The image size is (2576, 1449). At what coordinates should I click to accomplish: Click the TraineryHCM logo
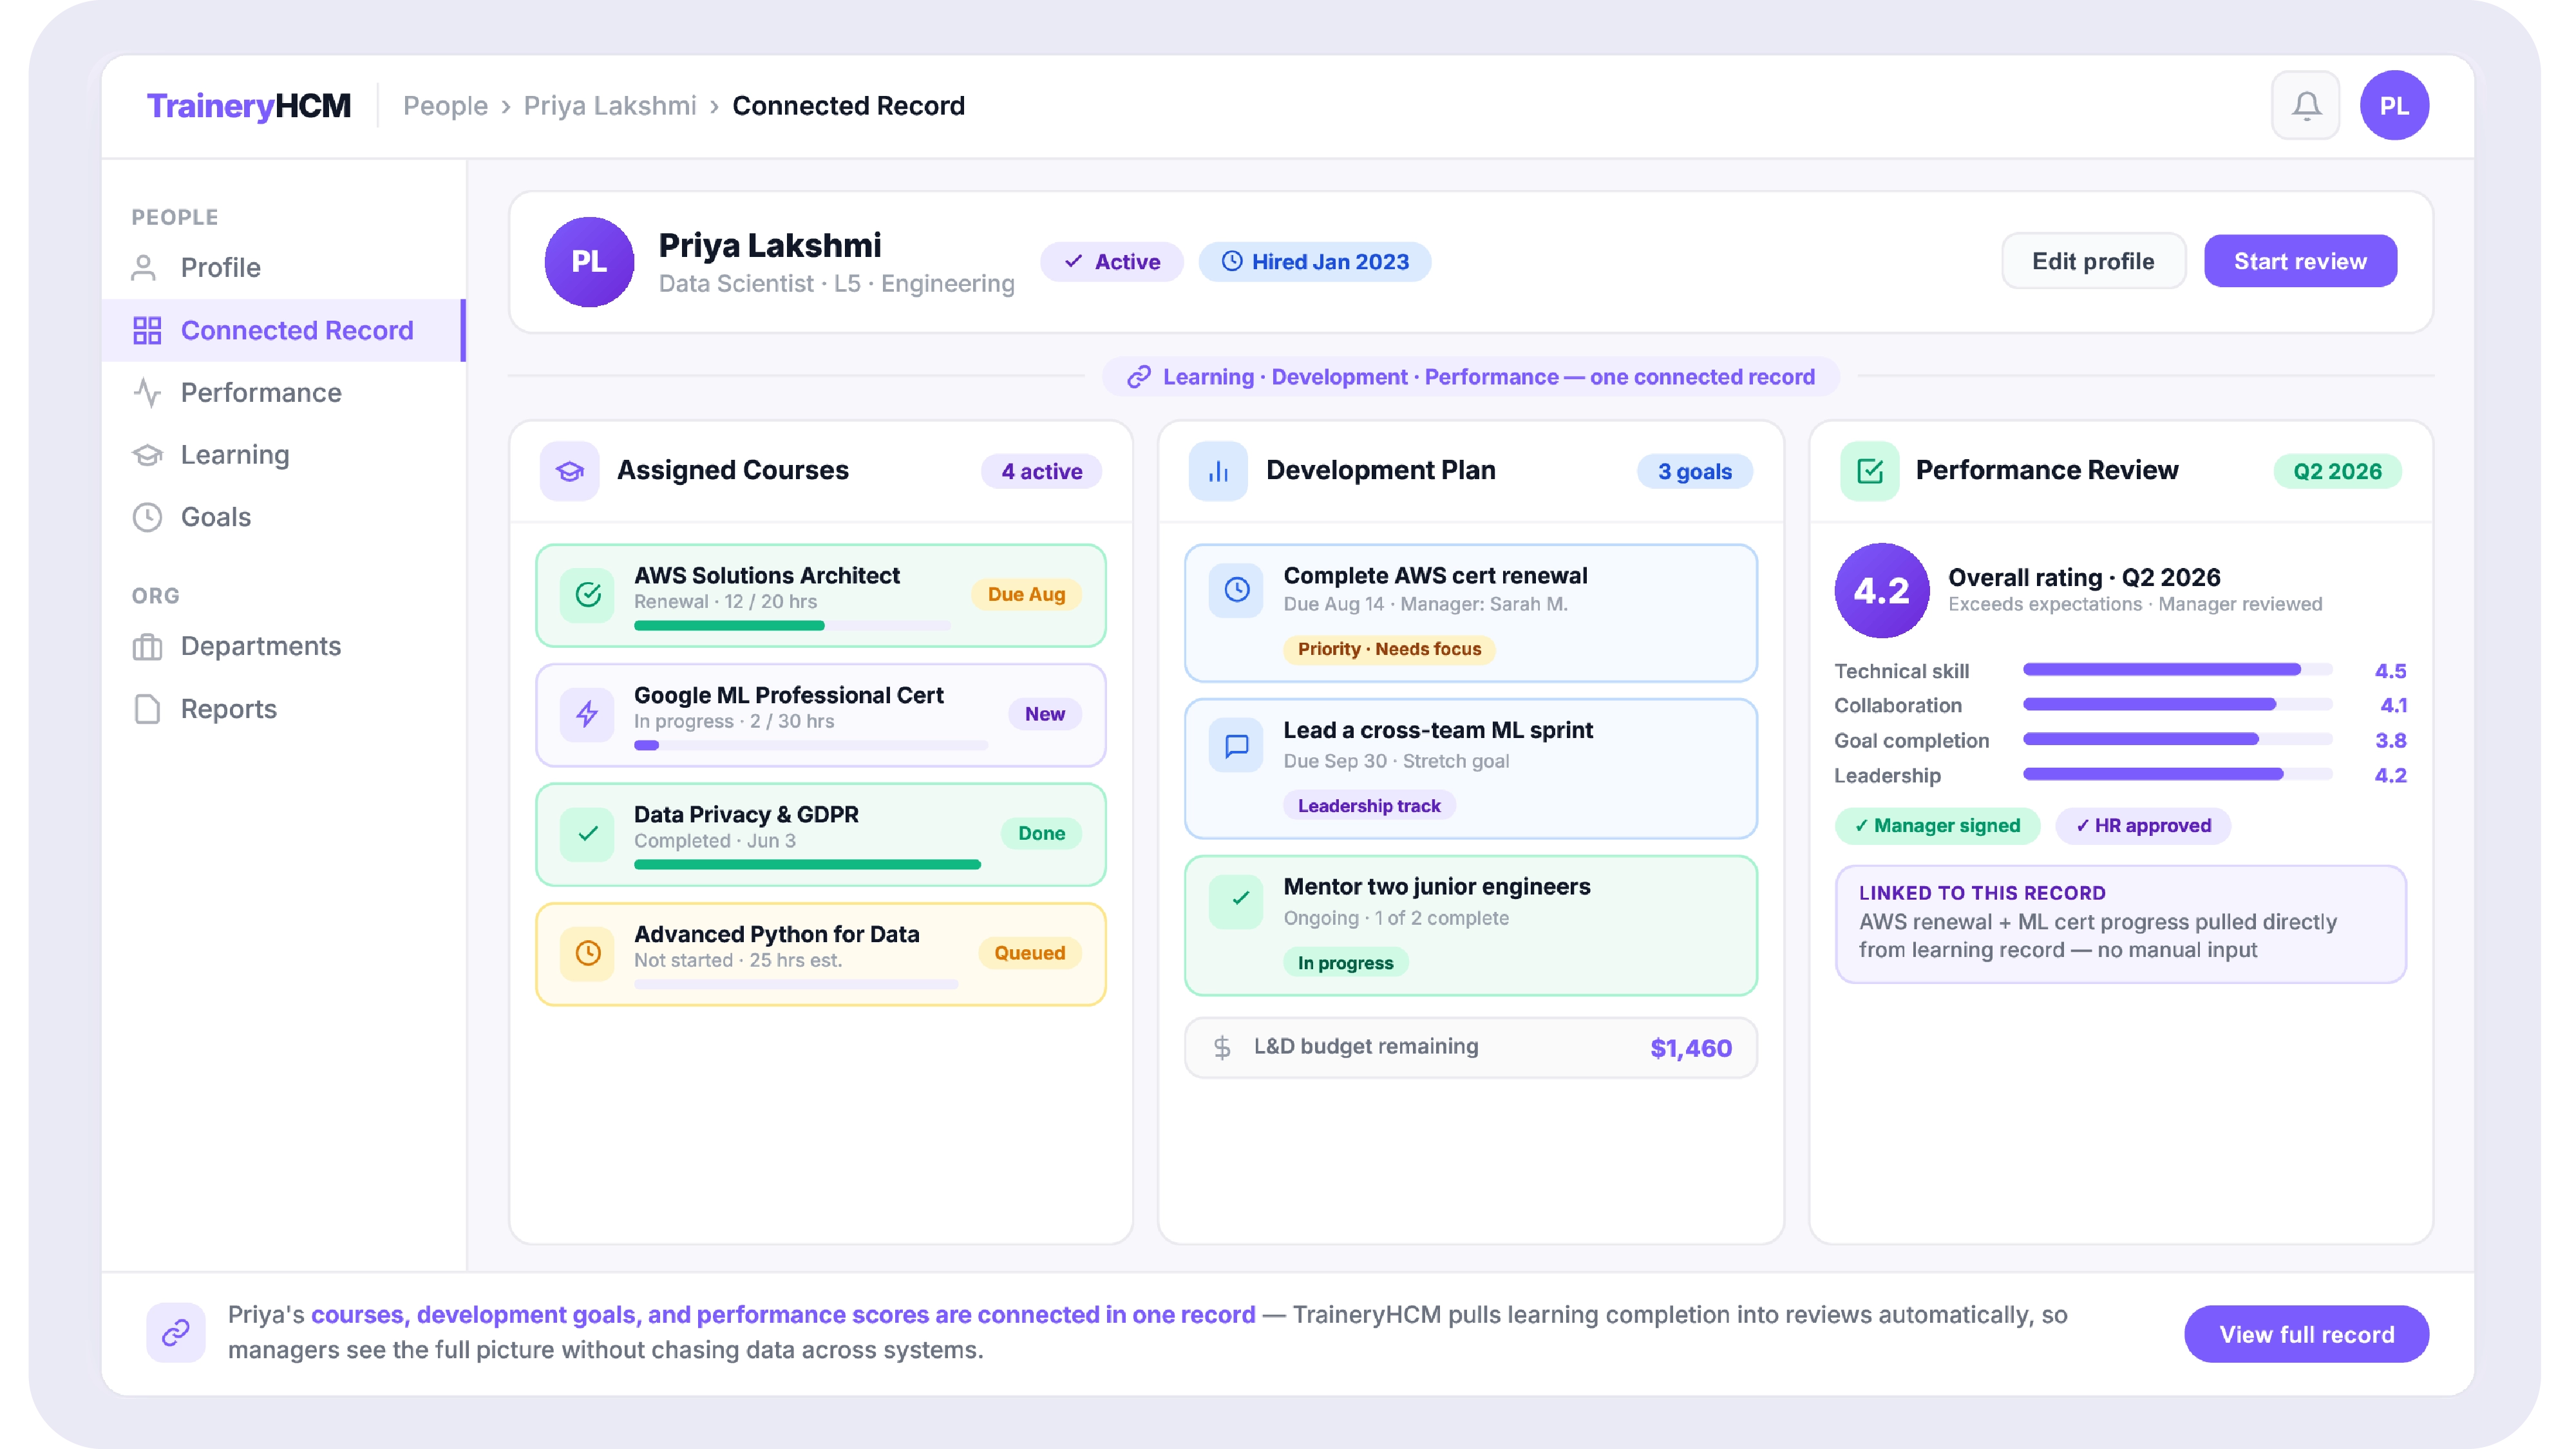(248, 105)
